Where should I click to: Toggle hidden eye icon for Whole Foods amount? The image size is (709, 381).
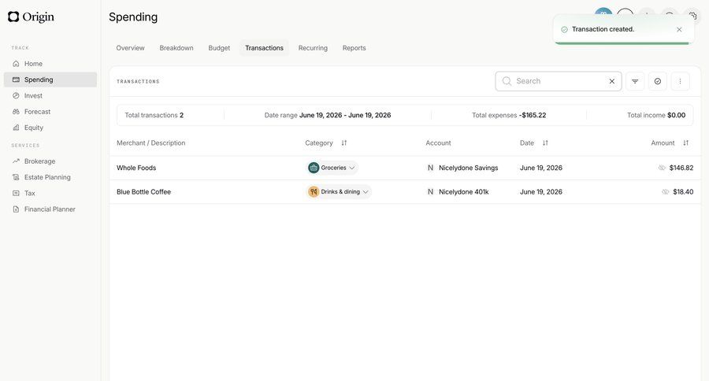click(662, 168)
